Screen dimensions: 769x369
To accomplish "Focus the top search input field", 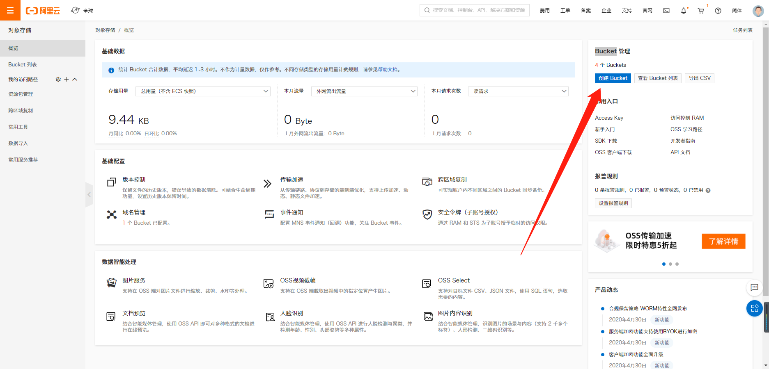I will point(475,10).
